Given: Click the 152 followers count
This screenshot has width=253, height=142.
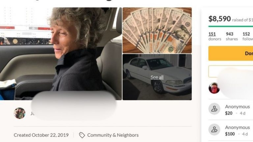Looking at the screenshot, I should (248, 36).
